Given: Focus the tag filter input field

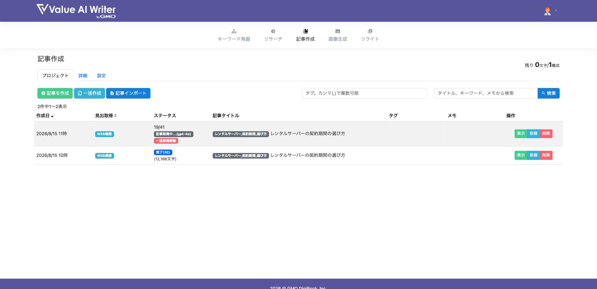Looking at the screenshot, I should [x=364, y=93].
